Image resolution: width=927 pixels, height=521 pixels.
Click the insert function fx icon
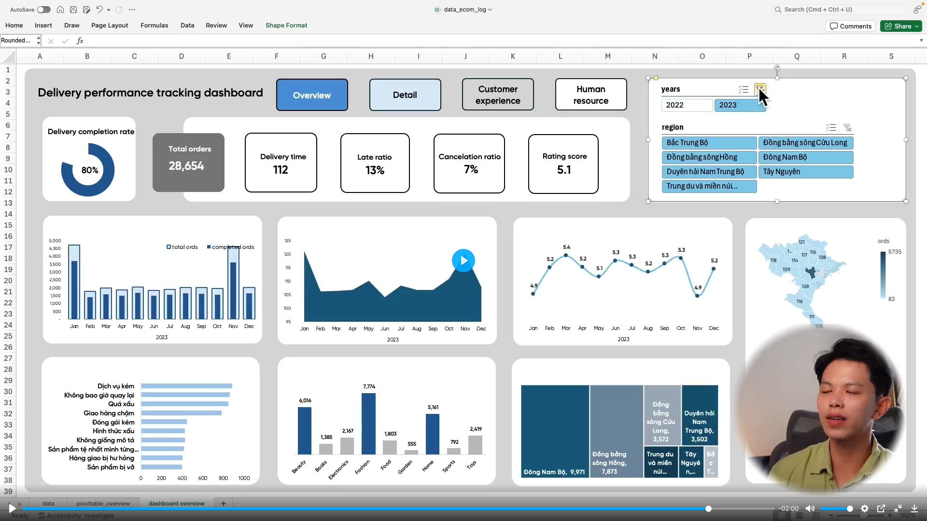[80, 41]
